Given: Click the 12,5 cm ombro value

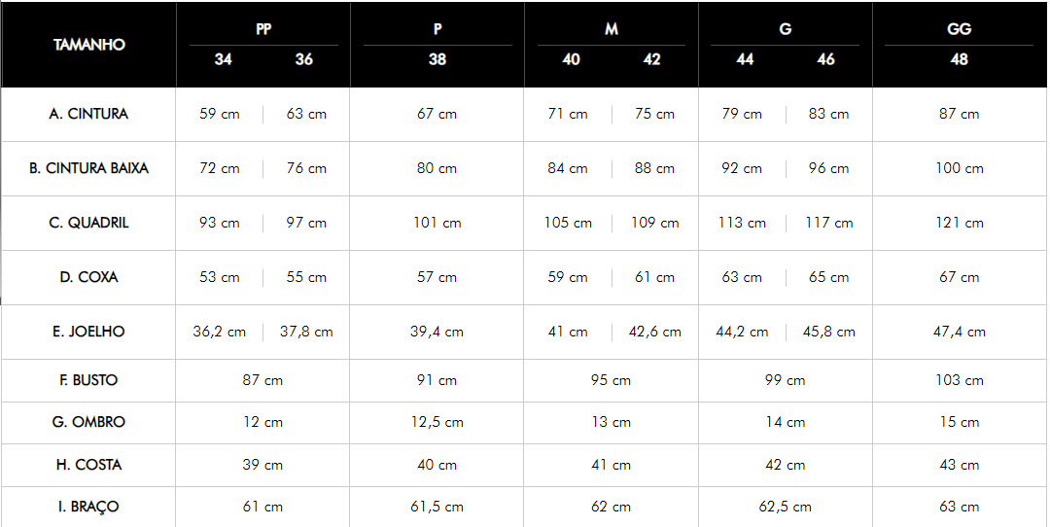Looking at the screenshot, I should [x=437, y=423].
